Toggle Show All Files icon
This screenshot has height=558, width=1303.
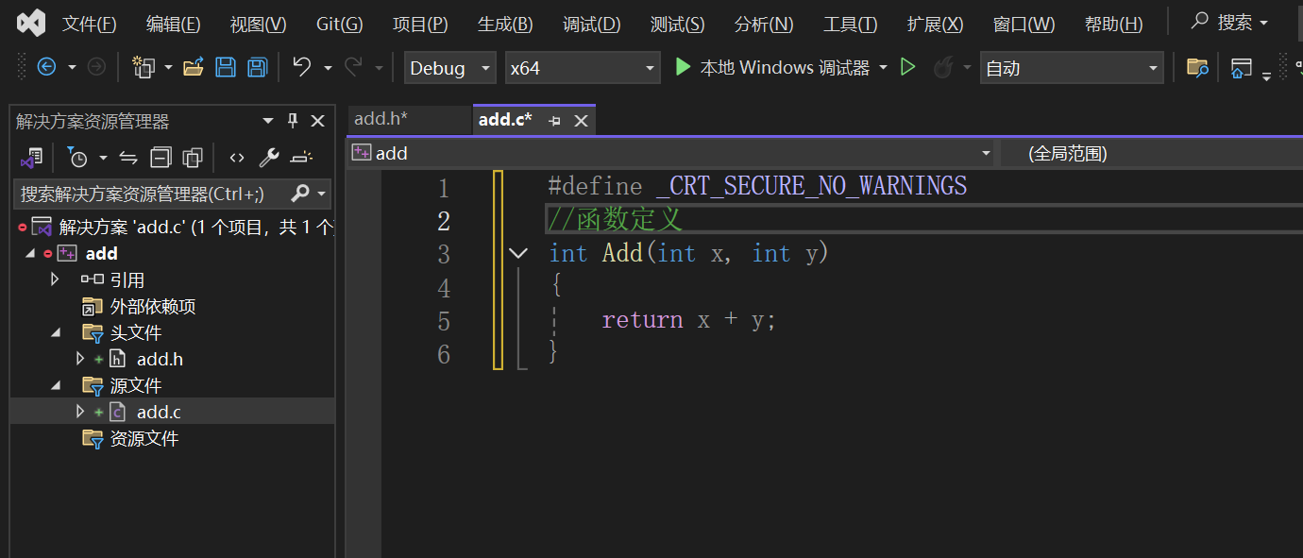193,157
